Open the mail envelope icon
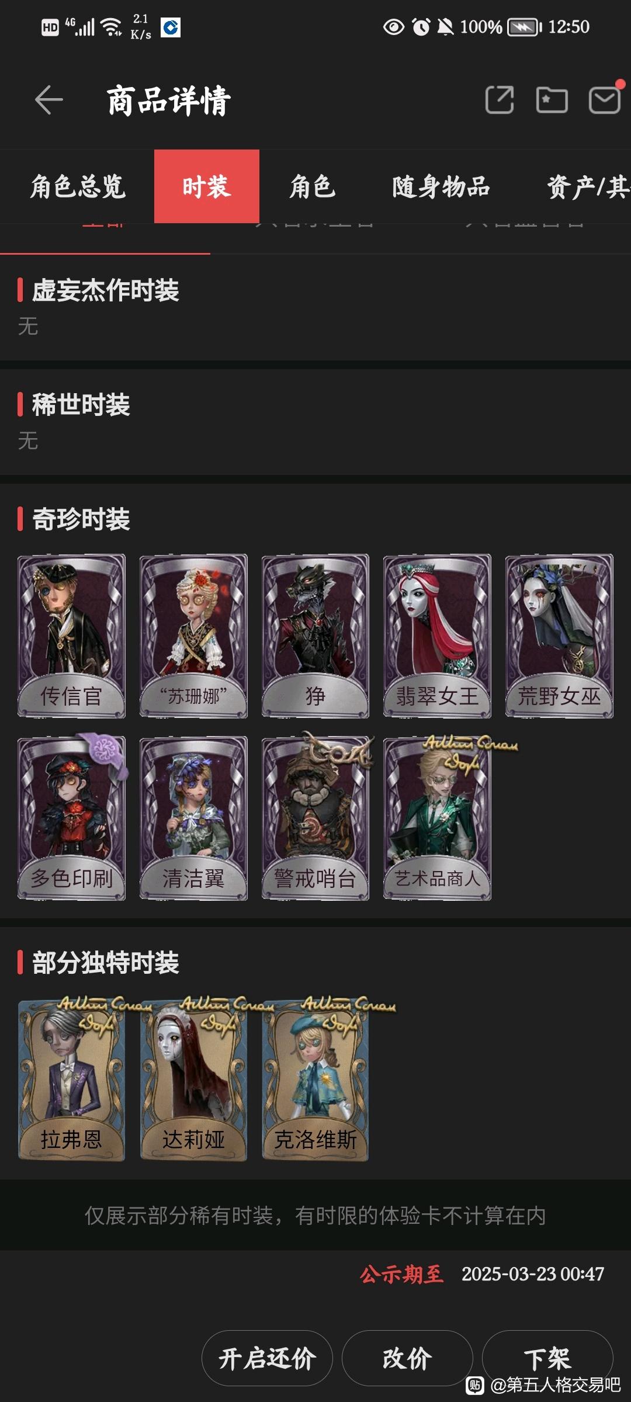631x1402 pixels. (x=604, y=100)
